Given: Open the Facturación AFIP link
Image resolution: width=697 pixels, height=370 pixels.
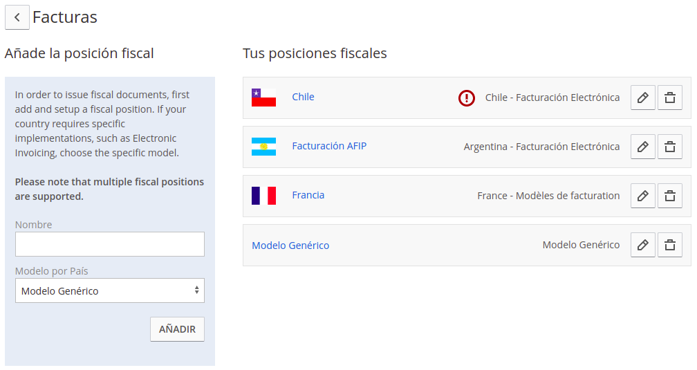Looking at the screenshot, I should point(329,146).
